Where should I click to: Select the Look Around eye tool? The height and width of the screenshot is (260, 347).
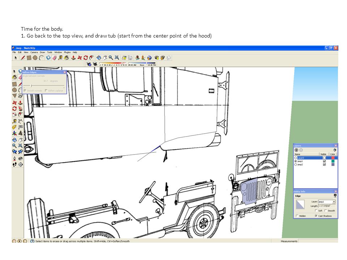[20, 159]
